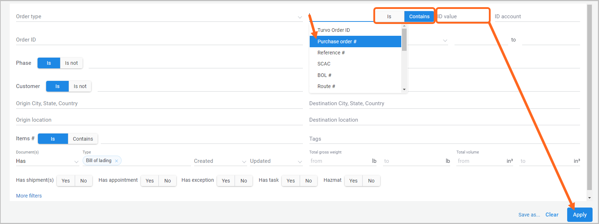Focus the Tags field

(445, 139)
